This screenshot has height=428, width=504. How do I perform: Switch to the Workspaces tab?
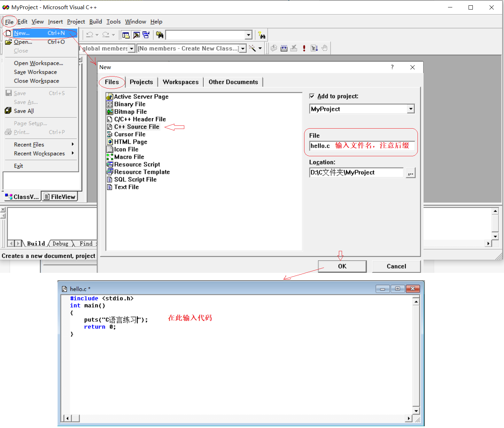pos(181,82)
